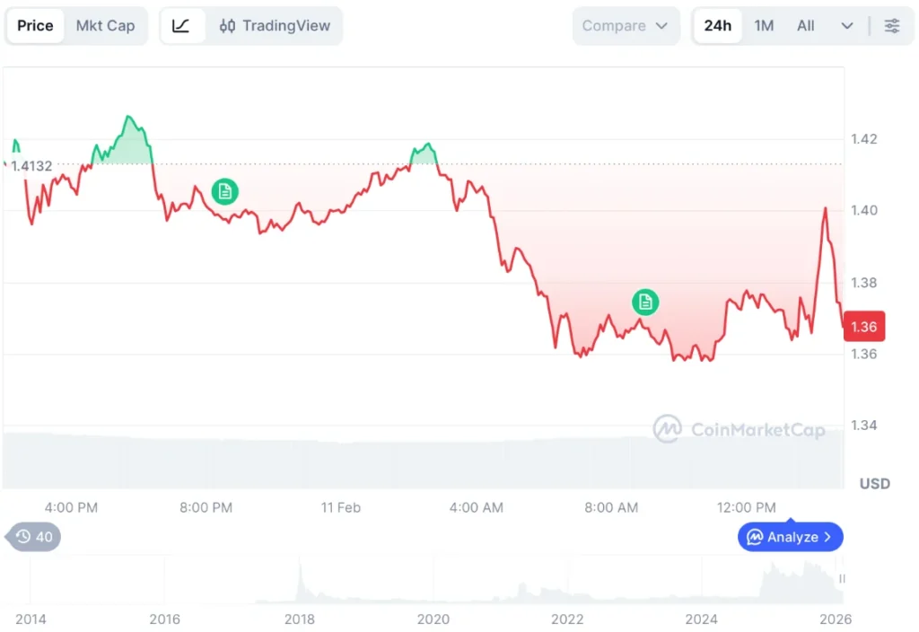The image size is (919, 632).
Task: Click the Analyze button
Action: (791, 537)
